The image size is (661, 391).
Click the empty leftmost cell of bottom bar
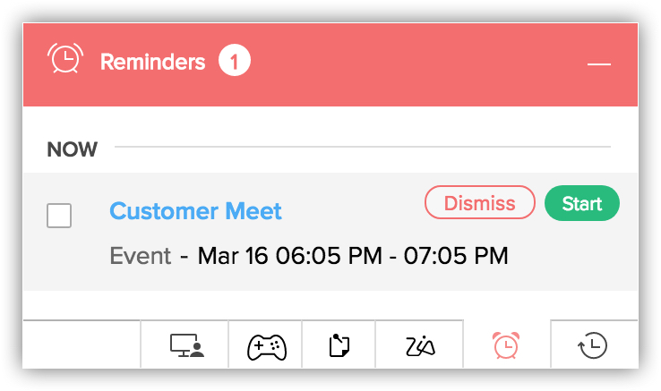point(82,344)
